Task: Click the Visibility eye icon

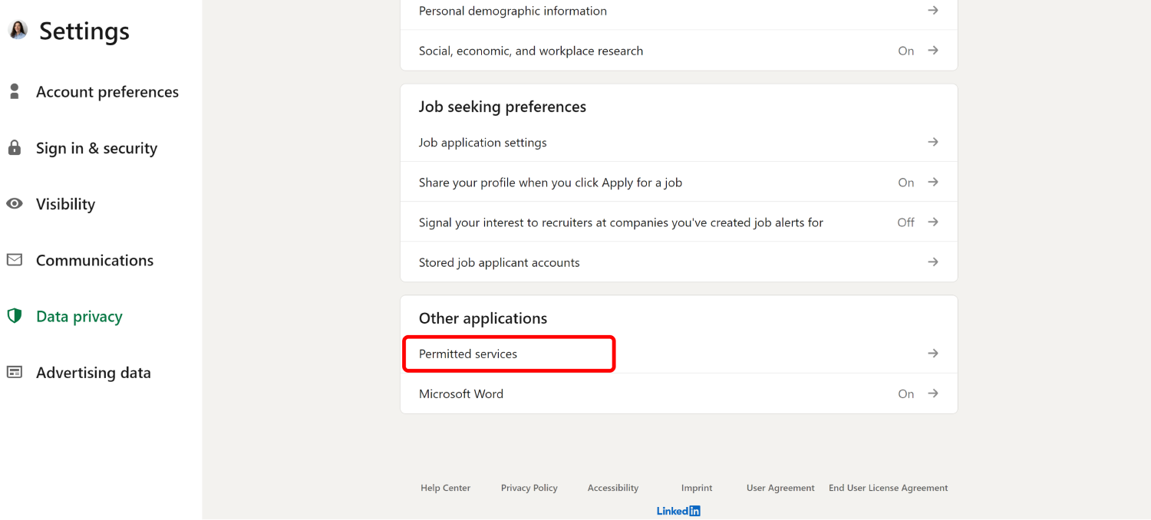Action: (x=14, y=204)
